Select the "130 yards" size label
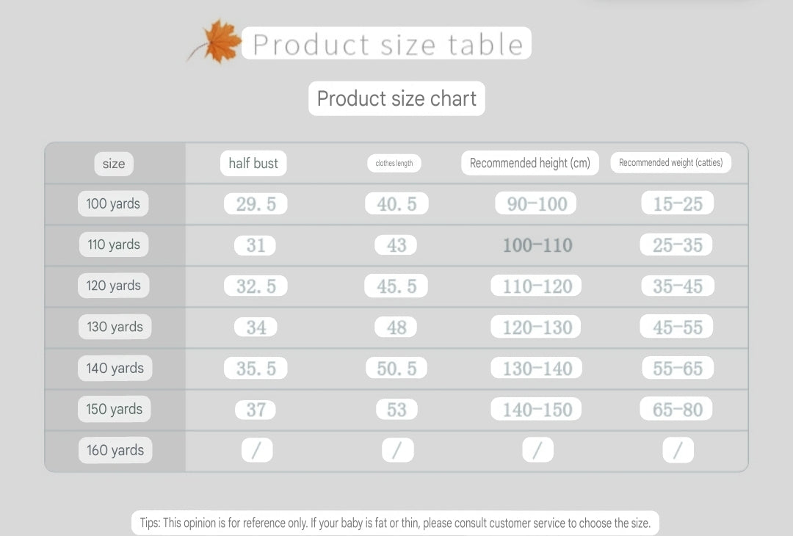The width and height of the screenshot is (793, 536). click(115, 327)
